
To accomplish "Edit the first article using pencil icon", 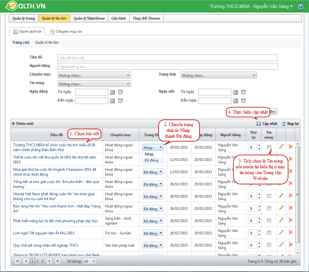I will pyautogui.click(x=281, y=147).
